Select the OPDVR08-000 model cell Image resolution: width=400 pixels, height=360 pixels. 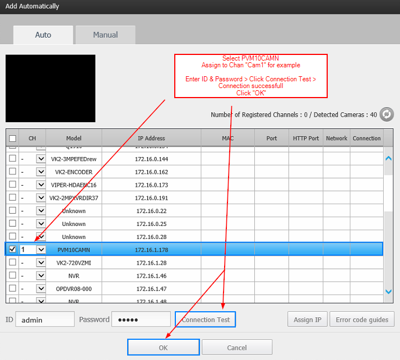click(74, 289)
